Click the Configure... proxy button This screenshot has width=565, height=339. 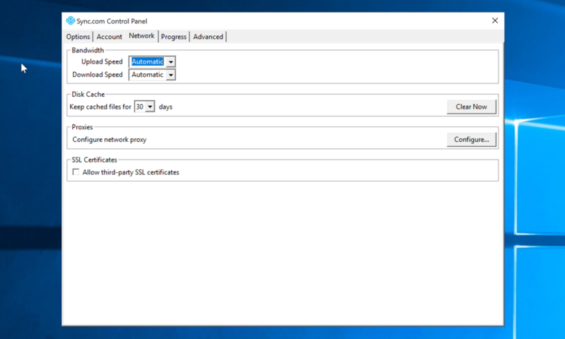pos(471,139)
